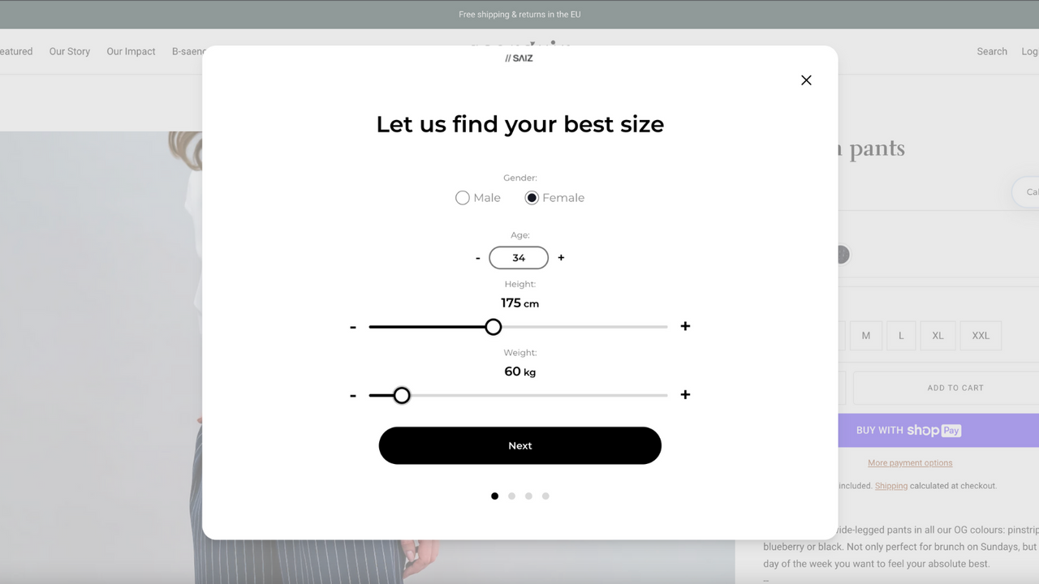Select the Male gender option
The height and width of the screenshot is (584, 1039).
point(462,197)
